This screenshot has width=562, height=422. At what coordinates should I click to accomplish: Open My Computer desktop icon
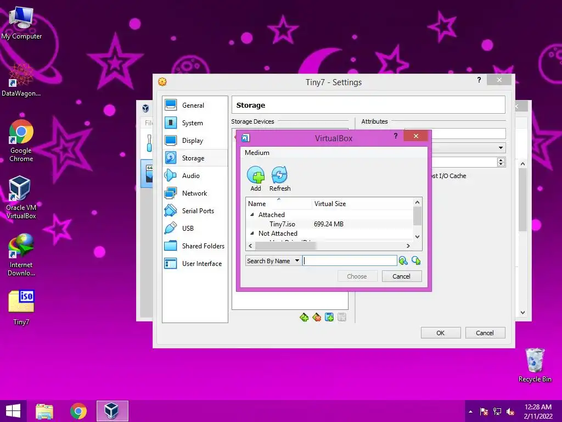[x=21, y=22]
